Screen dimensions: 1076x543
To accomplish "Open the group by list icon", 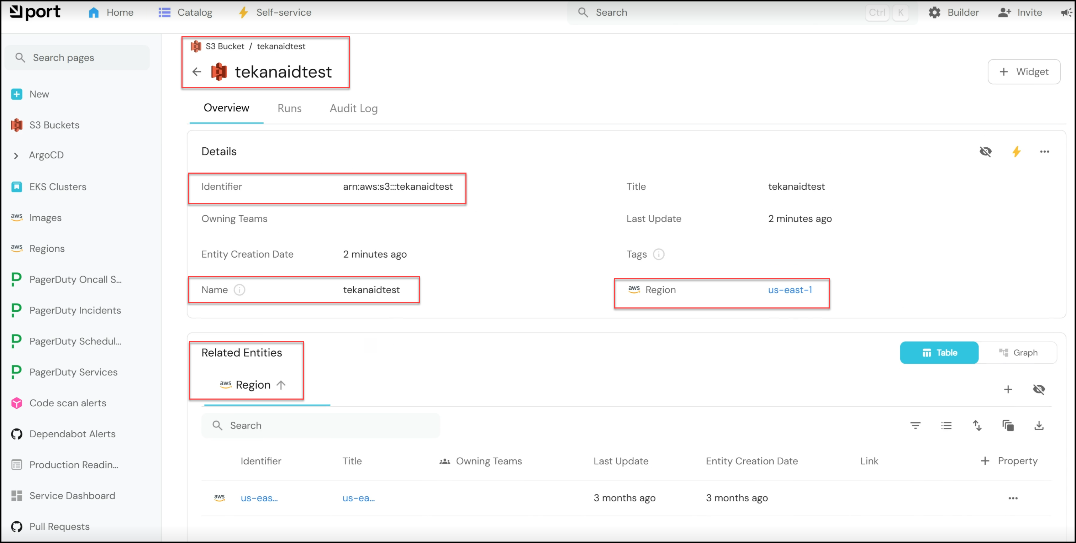I will coord(946,426).
